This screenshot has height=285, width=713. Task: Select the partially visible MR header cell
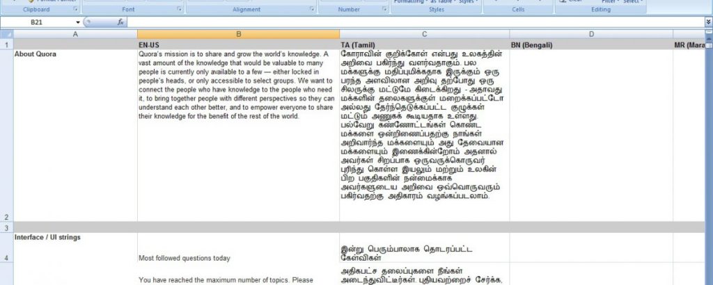[689, 44]
